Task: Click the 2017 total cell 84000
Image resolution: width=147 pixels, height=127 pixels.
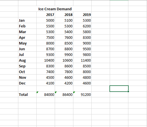Action: tap(46, 94)
